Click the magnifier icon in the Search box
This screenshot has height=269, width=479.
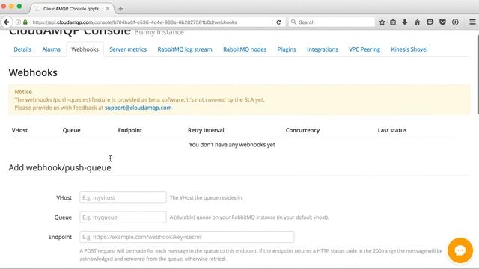click(x=293, y=22)
